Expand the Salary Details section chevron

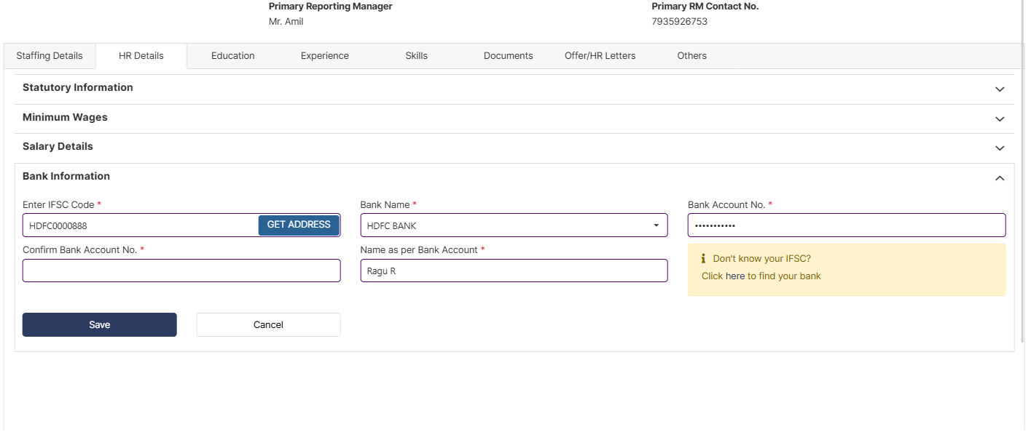1000,148
